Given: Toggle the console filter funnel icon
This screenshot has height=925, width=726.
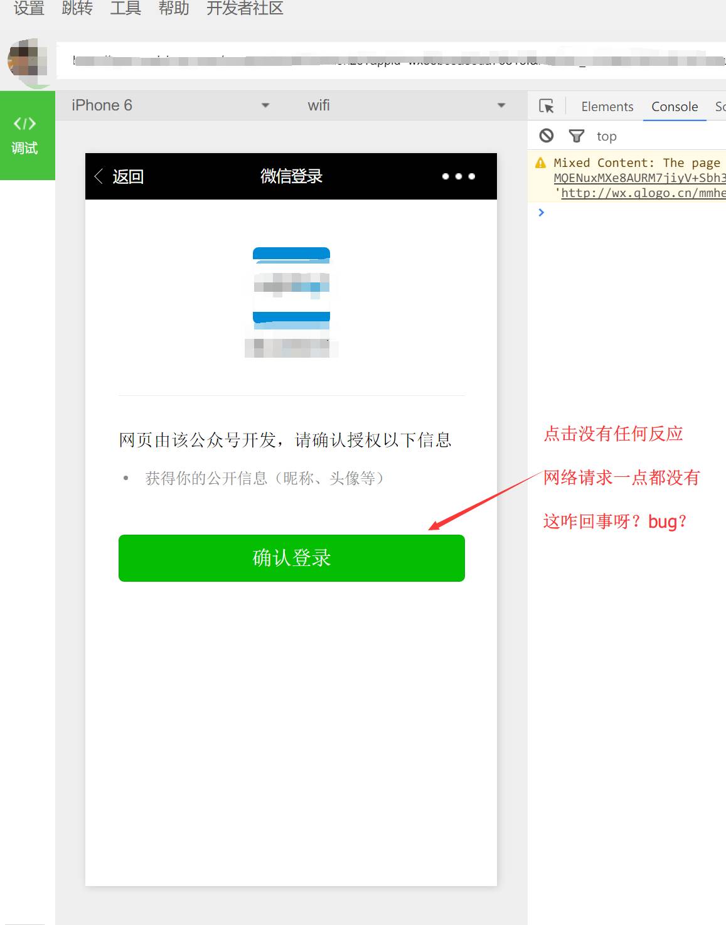Looking at the screenshot, I should pyautogui.click(x=576, y=136).
